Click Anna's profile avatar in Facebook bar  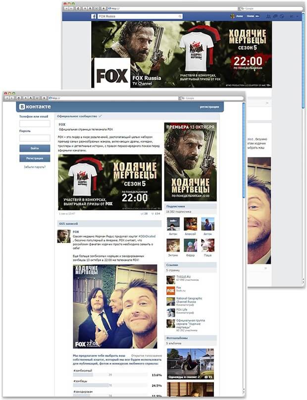232,16
